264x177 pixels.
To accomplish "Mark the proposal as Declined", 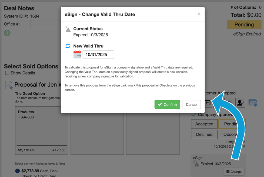I will (x=204, y=134).
